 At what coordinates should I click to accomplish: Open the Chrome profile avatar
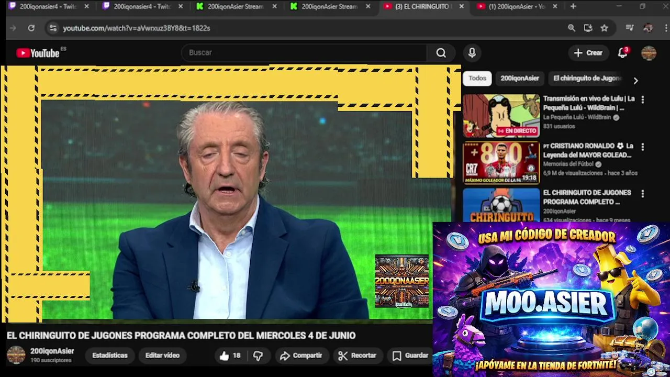648,28
